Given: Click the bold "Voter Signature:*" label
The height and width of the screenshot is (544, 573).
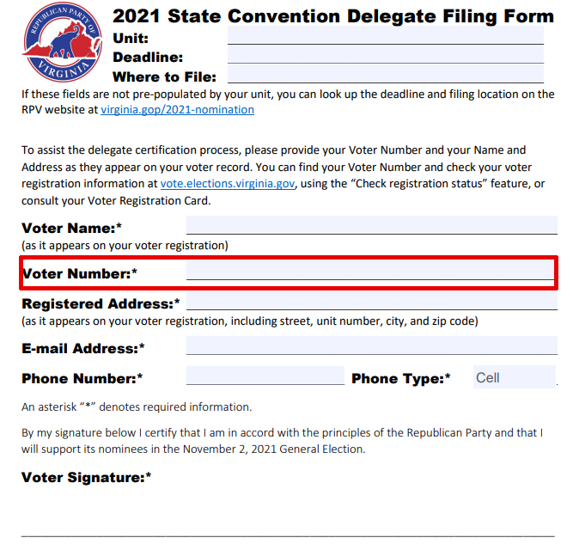Looking at the screenshot, I should (x=86, y=478).
